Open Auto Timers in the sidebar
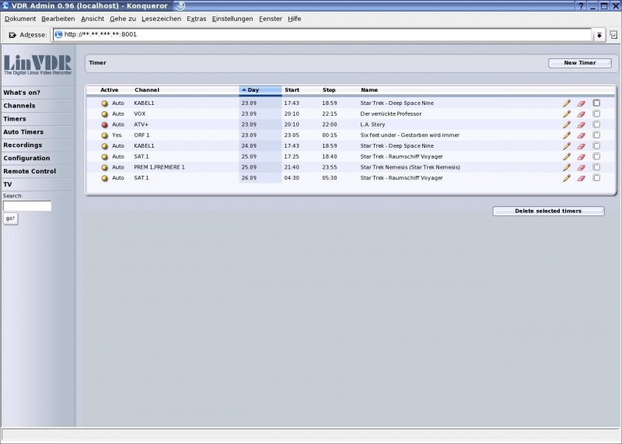The height and width of the screenshot is (444, 622). click(x=23, y=132)
